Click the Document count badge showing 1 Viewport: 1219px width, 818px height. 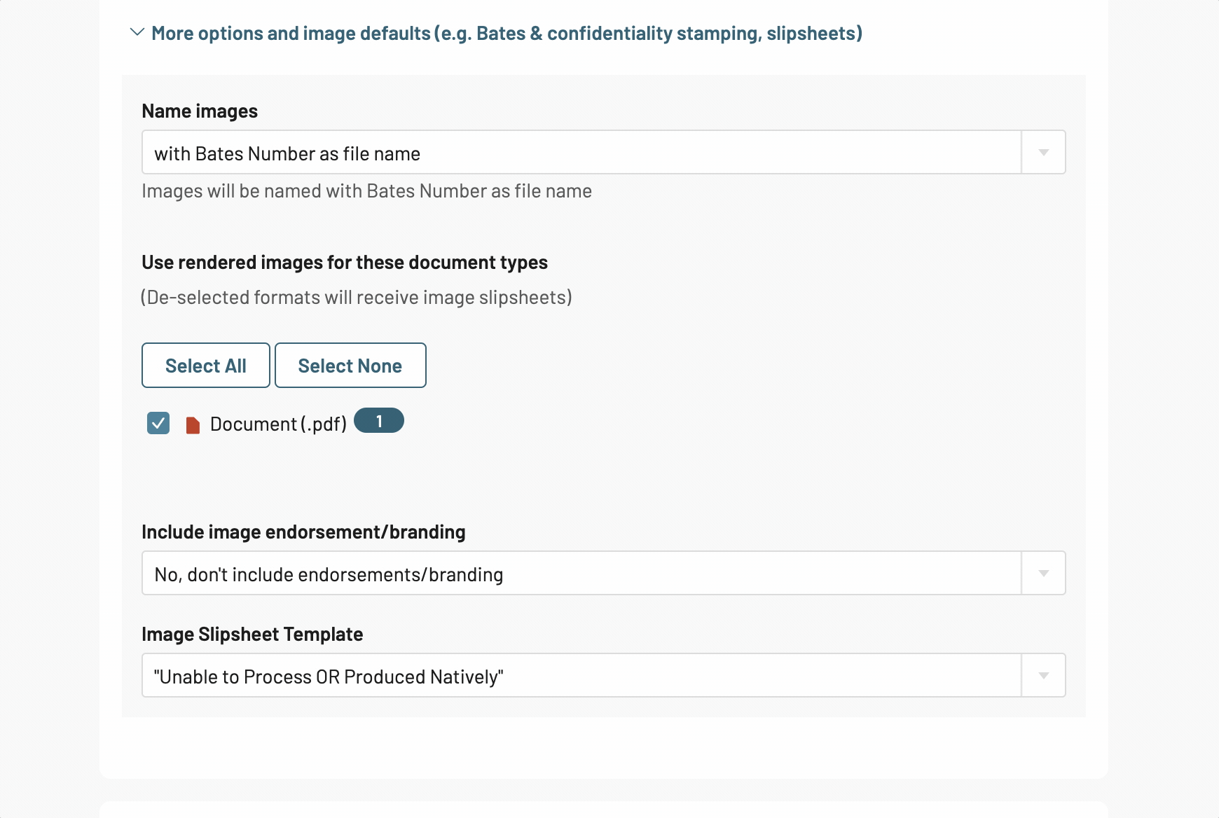pyautogui.click(x=379, y=421)
